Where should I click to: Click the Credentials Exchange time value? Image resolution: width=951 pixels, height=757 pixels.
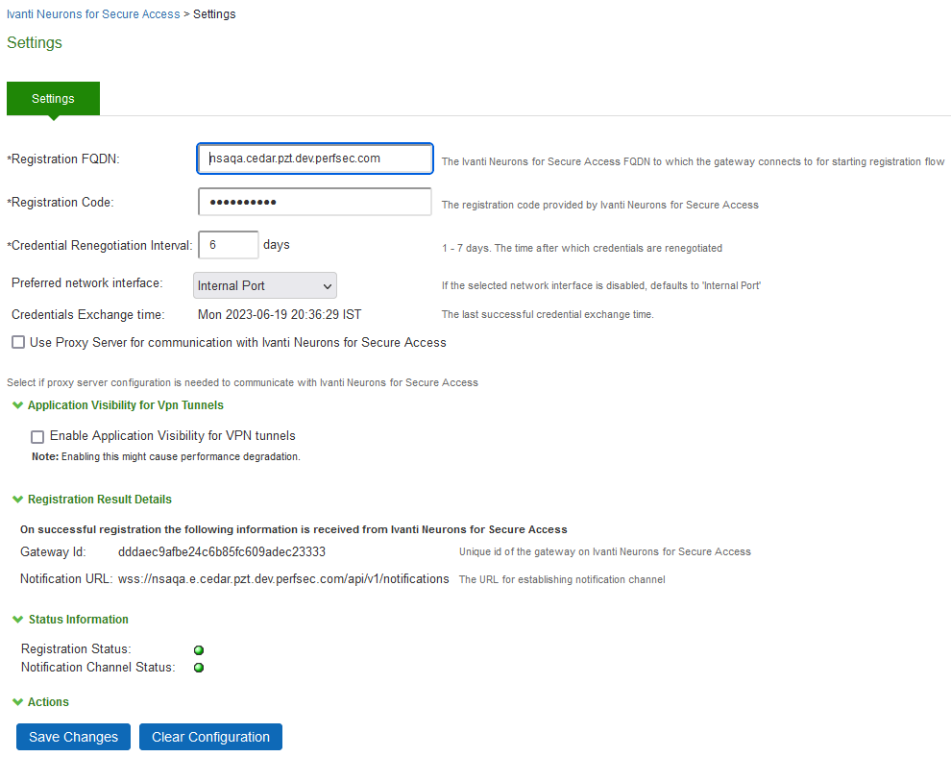point(279,314)
